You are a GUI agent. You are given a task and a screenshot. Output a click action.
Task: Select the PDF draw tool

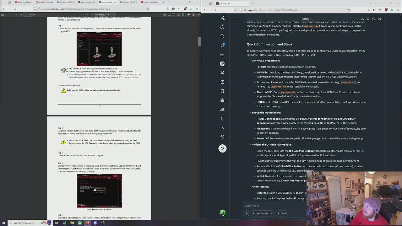[x=178, y=14]
